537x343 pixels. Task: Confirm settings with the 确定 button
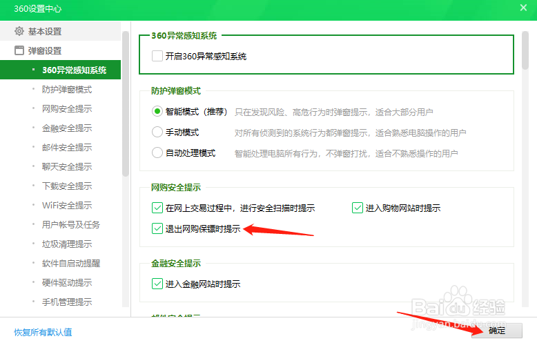[497, 331]
